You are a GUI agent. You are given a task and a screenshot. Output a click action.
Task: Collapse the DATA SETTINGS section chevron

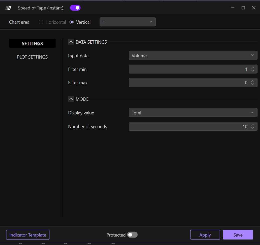click(71, 42)
